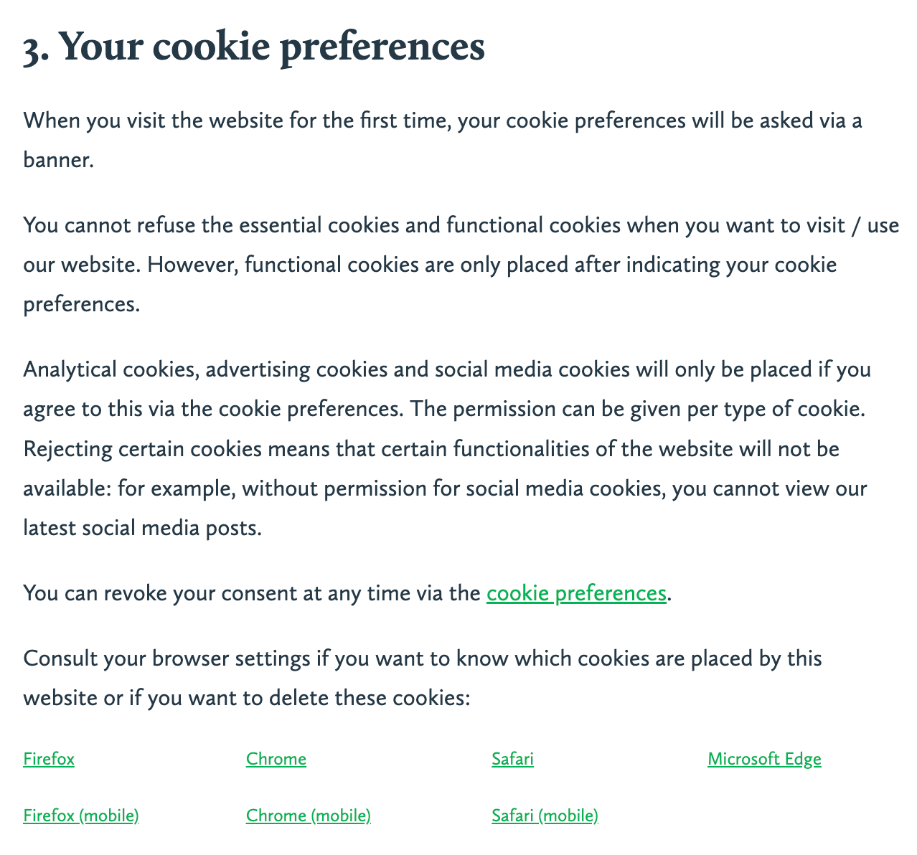This screenshot has height=855, width=917.
Task: Click the line starting "Consult your browser settings"
Action: pos(423,658)
